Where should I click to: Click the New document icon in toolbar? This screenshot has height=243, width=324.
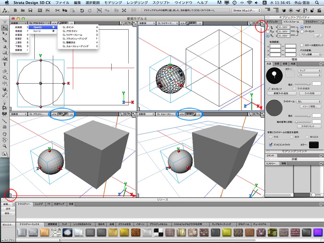(x=15, y=10)
